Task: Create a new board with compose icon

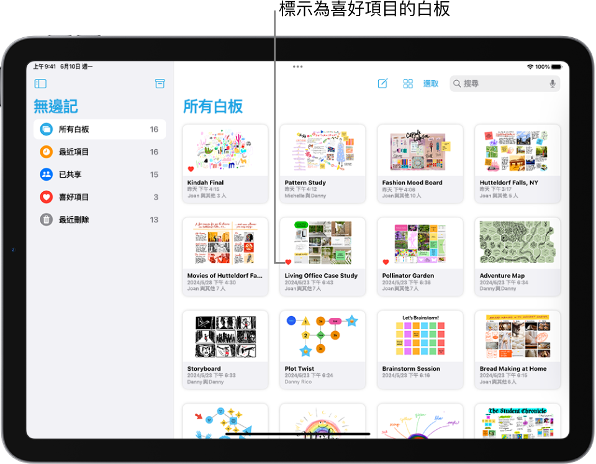Action: 382,84
